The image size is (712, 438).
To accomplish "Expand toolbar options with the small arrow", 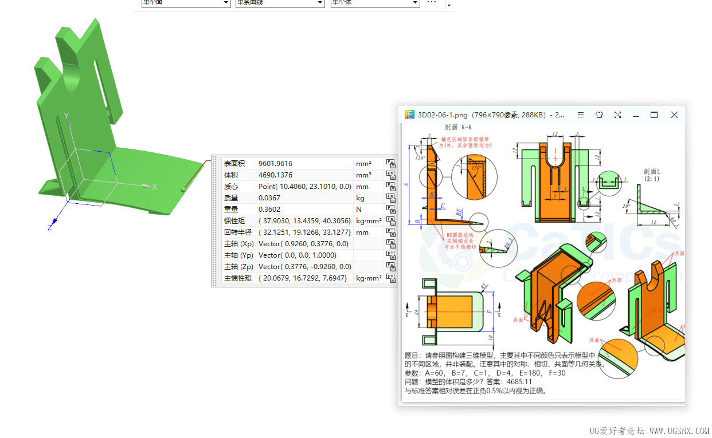I will click(x=449, y=5).
